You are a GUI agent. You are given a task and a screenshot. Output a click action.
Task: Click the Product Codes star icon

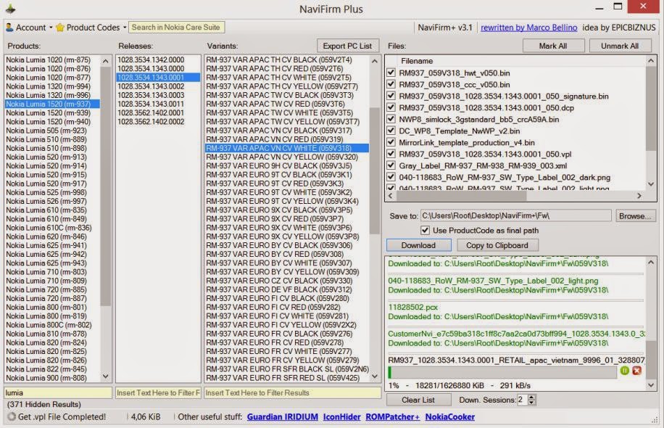(x=59, y=28)
